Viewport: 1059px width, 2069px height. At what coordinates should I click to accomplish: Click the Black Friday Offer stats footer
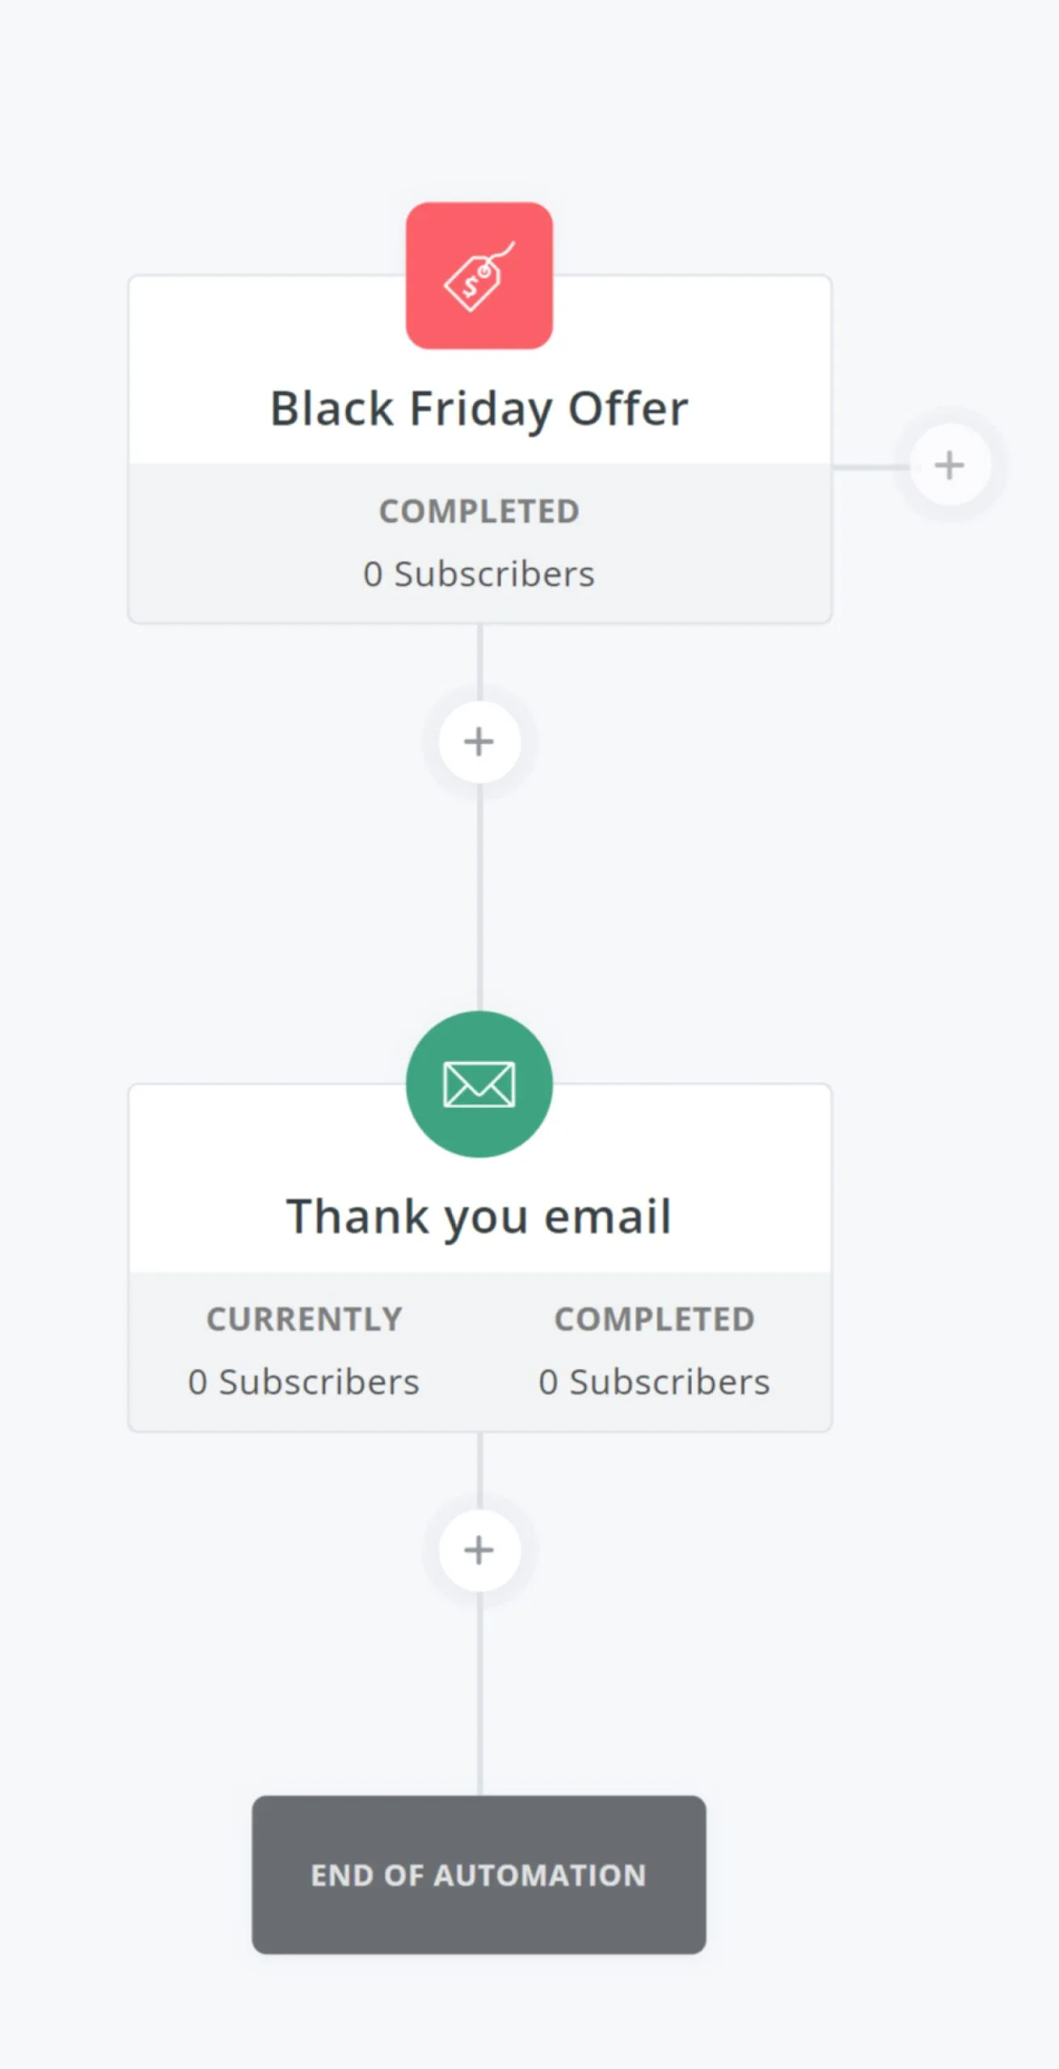point(480,542)
